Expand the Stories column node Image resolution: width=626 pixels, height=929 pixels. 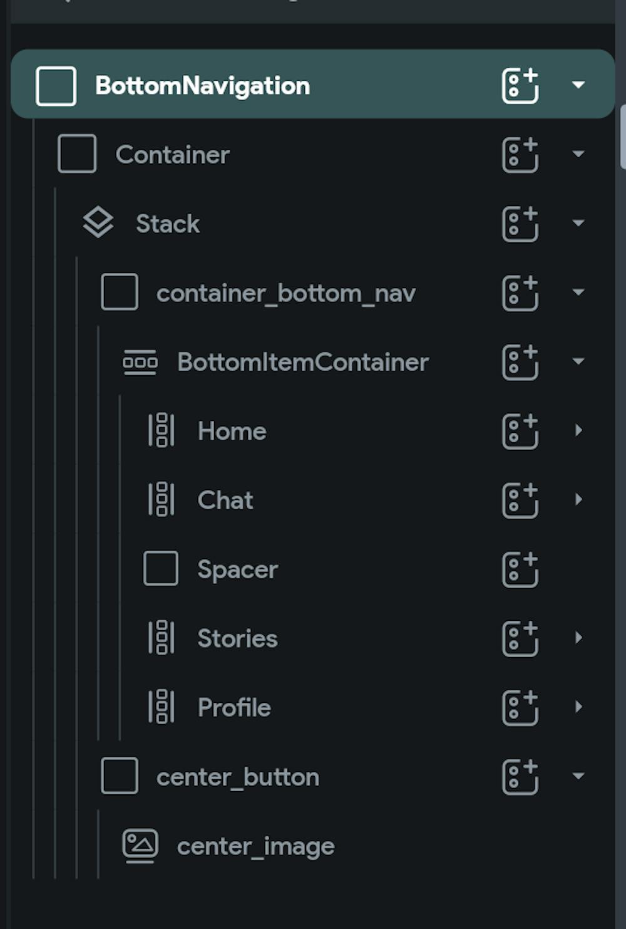pos(578,638)
